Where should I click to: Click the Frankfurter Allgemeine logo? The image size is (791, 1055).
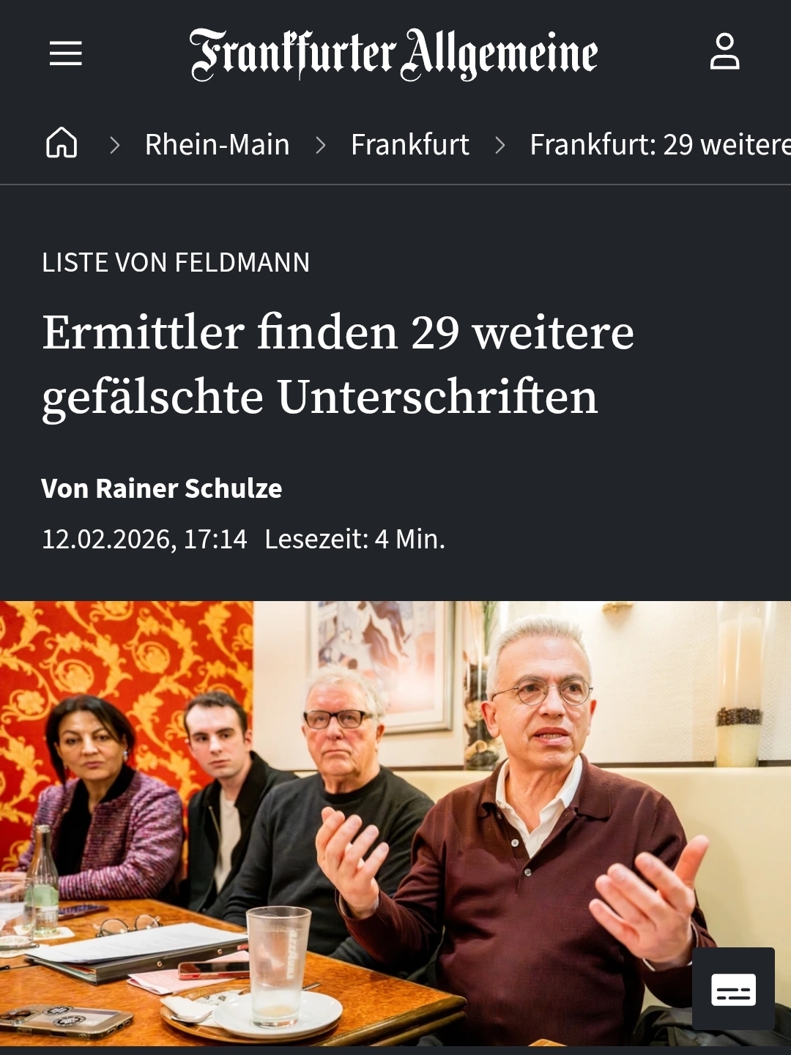[x=394, y=54]
